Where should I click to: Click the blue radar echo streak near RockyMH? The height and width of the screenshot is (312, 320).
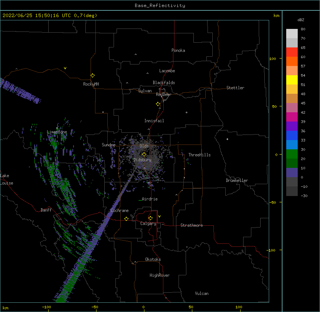click(x=20, y=91)
